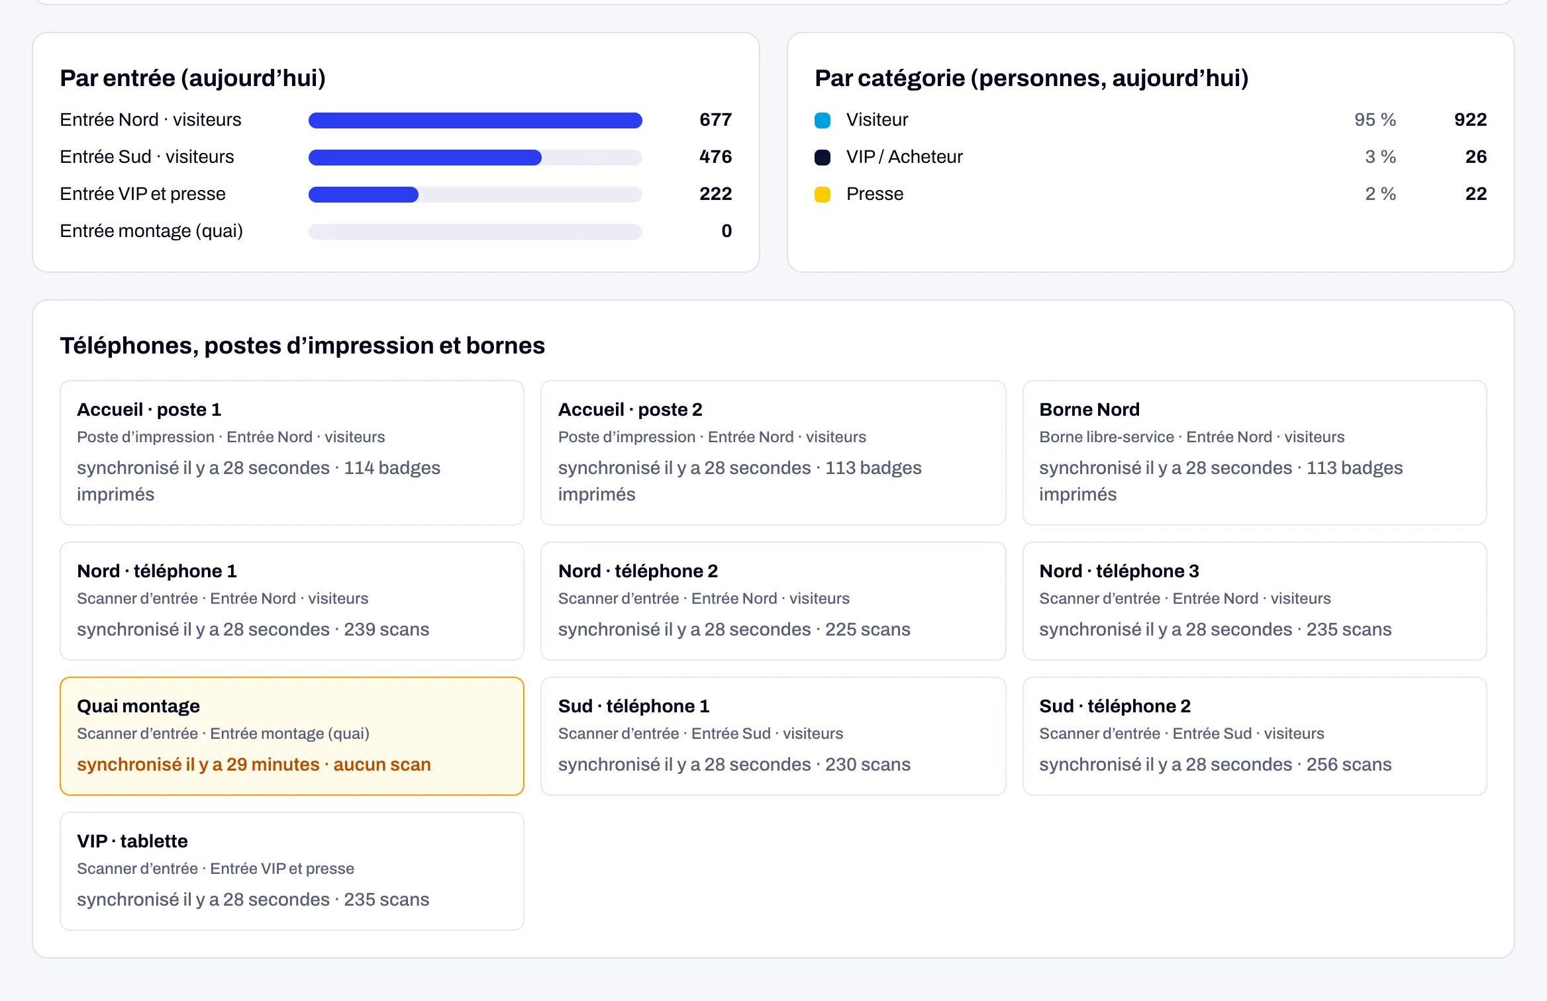
Task: Click the Entrée Nord visiteurs count 677
Action: click(716, 120)
